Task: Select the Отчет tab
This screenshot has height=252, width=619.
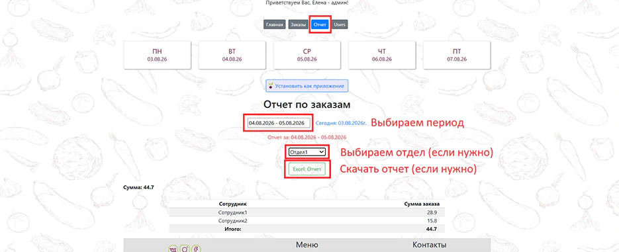Action: (320, 24)
